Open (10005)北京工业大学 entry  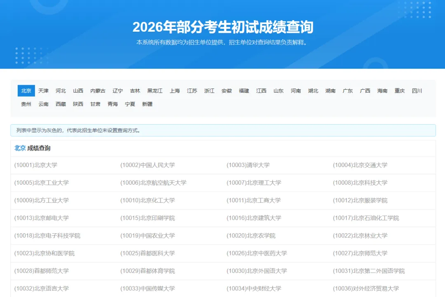pos(42,183)
